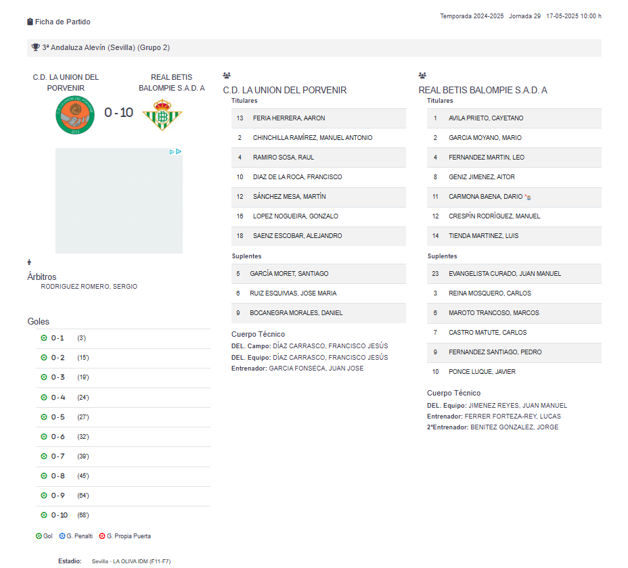Click the goal icon next to 0-8
Image resolution: width=628 pixels, height=568 pixels.
pyautogui.click(x=44, y=475)
